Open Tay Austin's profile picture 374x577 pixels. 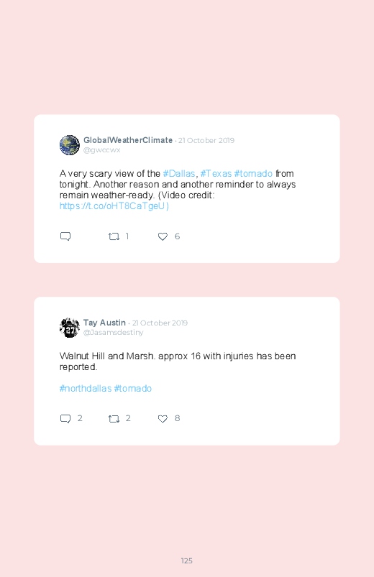coord(70,328)
